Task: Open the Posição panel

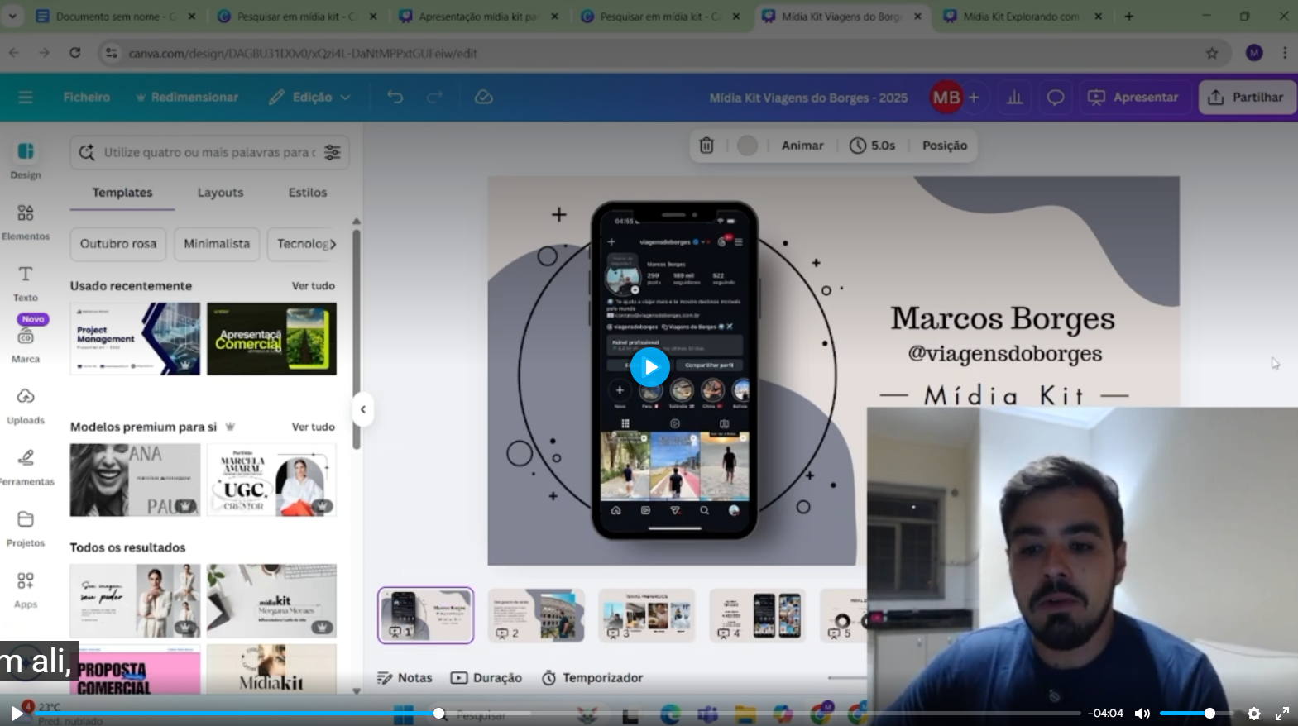Action: pyautogui.click(x=945, y=146)
